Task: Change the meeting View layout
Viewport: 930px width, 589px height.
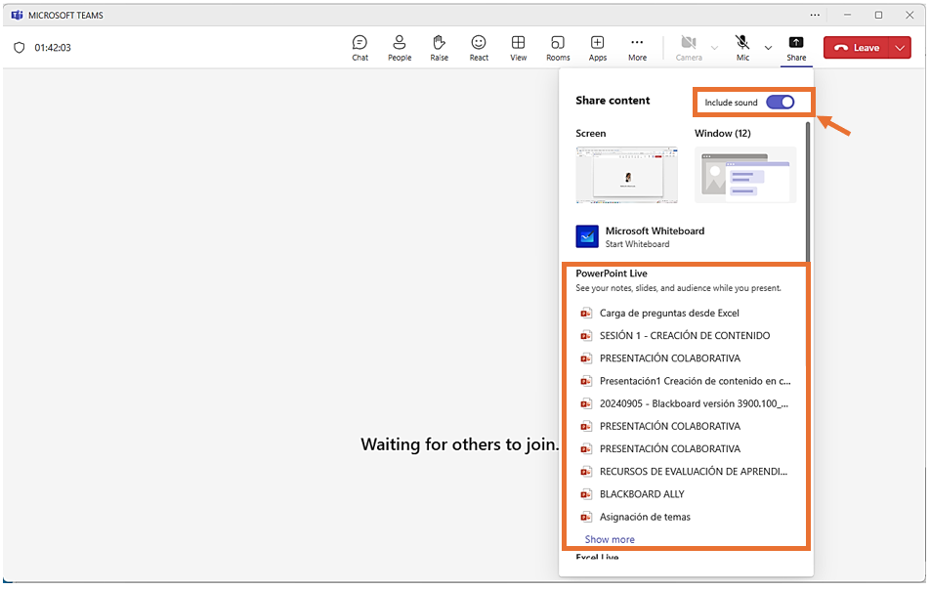Action: click(x=519, y=48)
